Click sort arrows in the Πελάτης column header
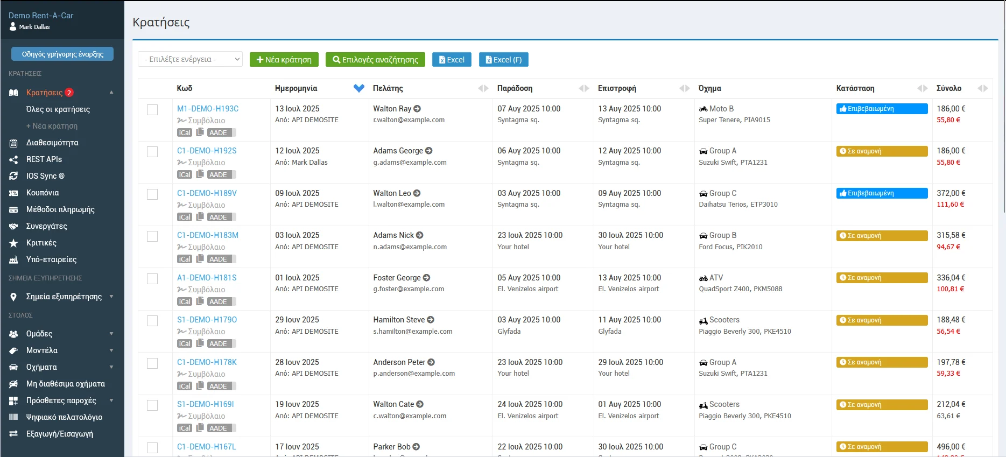This screenshot has width=1006, height=457. click(x=483, y=88)
